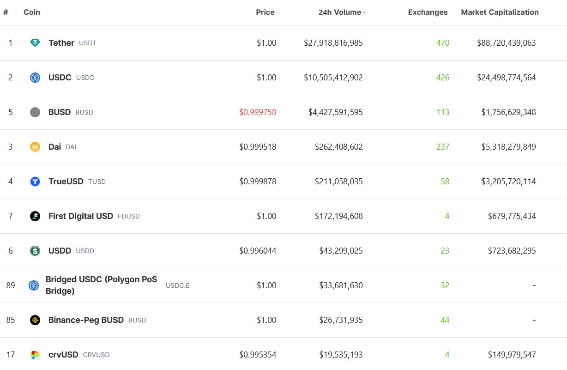Click the market cap $1,756,629,348

[509, 112]
